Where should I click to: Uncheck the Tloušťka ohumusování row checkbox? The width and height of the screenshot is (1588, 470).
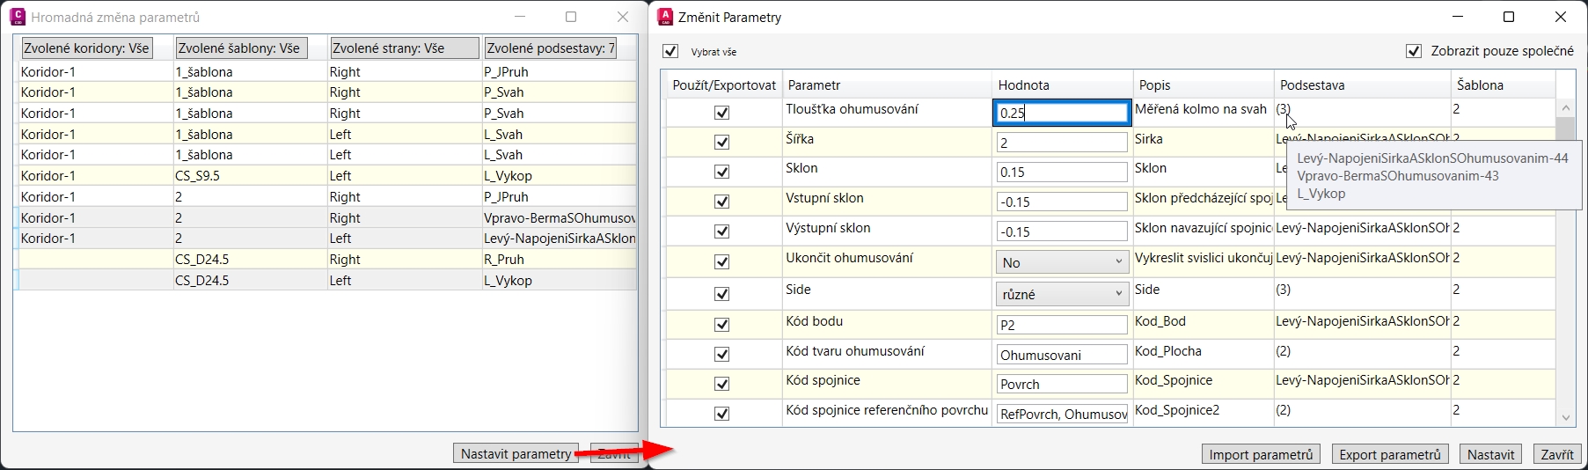tap(722, 113)
